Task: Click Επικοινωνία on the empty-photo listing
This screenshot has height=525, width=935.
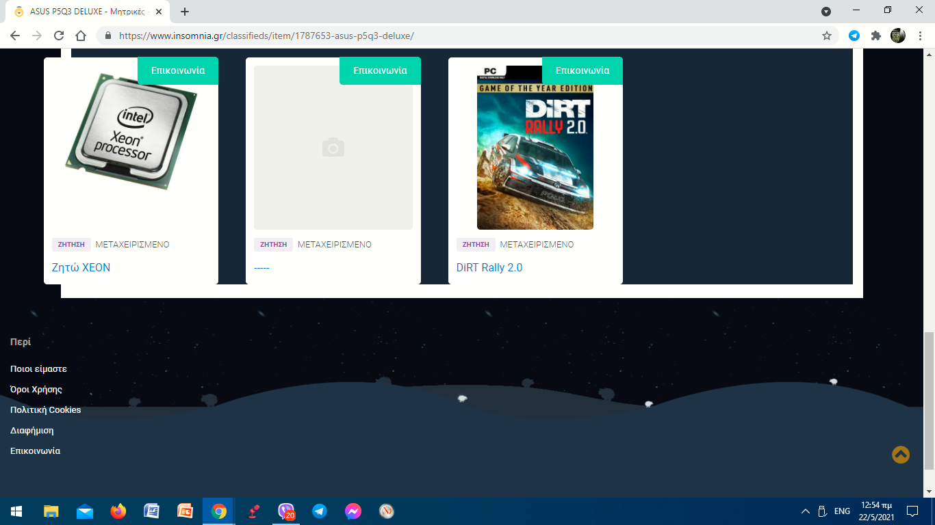Action: point(380,70)
